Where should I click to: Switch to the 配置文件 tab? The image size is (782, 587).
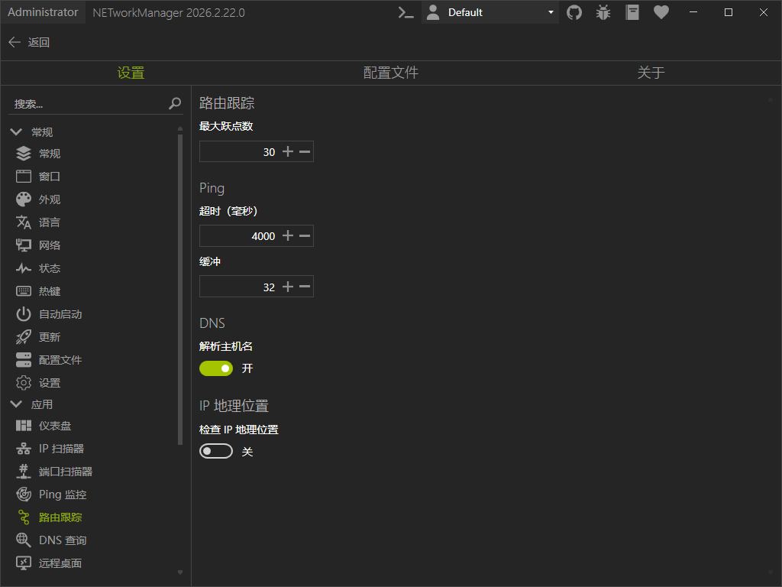point(391,72)
